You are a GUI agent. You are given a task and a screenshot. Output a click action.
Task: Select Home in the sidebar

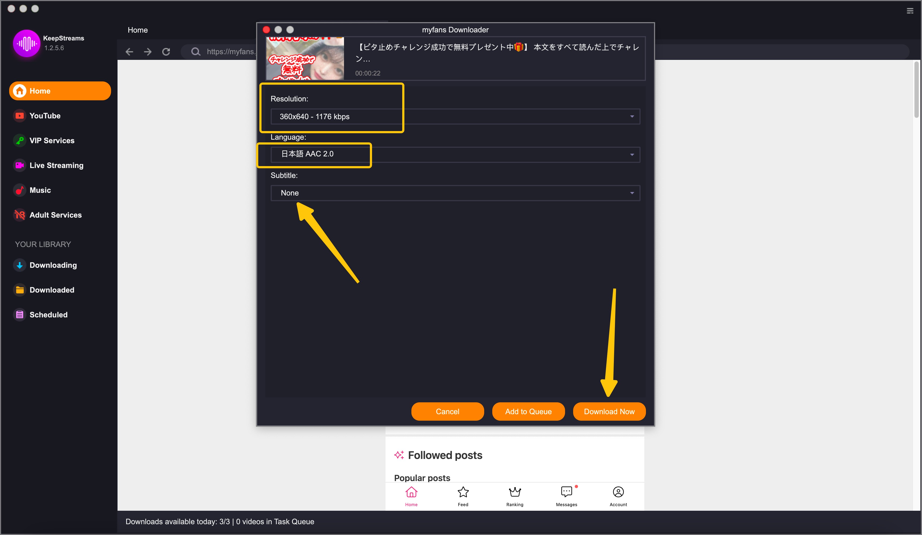click(60, 91)
